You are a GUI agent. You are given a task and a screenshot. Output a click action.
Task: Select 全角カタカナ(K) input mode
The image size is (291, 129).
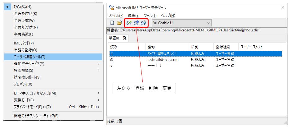(x=53, y=14)
